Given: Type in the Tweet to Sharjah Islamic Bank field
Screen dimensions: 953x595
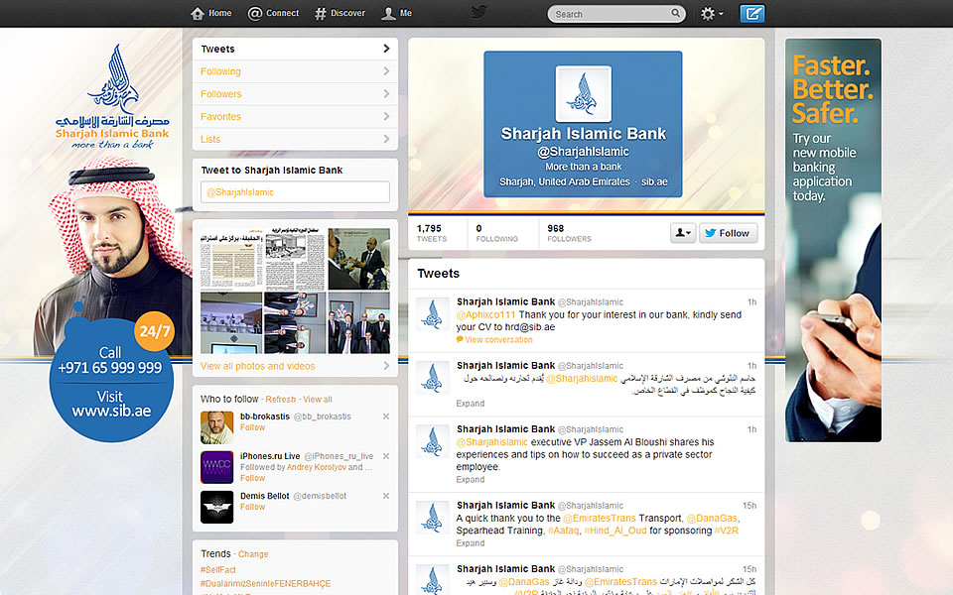Looking at the screenshot, I should (295, 192).
